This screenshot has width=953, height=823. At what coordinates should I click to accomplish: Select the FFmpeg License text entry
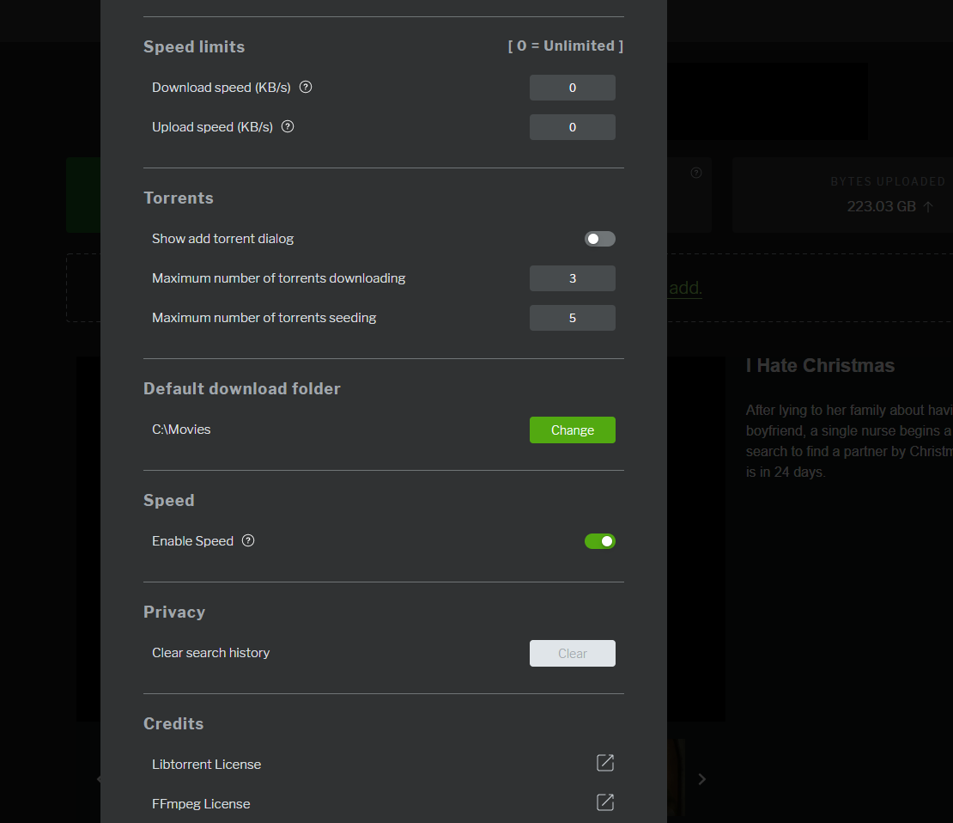click(201, 803)
